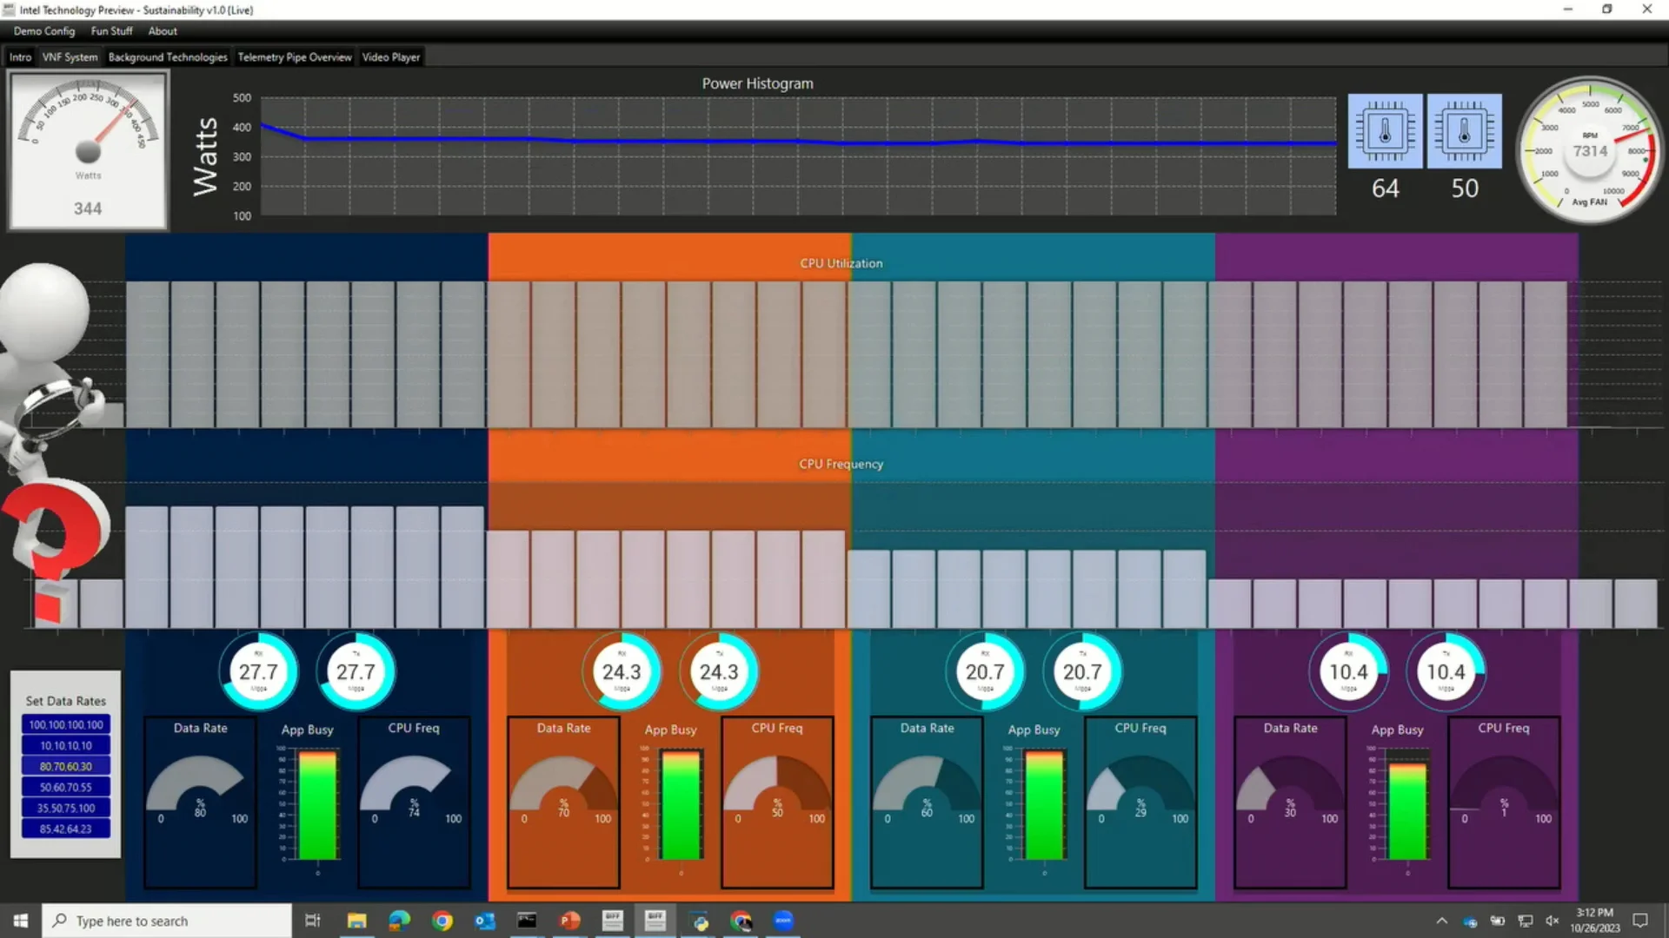This screenshot has width=1669, height=938.
Task: Click the Watts power gauge showing 344
Action: coord(88,150)
